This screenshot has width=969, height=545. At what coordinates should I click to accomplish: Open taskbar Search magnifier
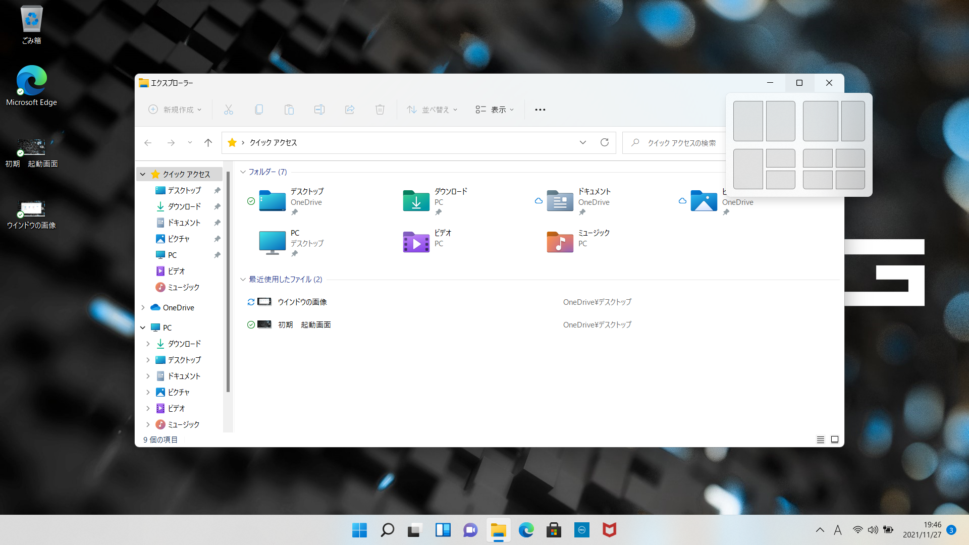[387, 530]
